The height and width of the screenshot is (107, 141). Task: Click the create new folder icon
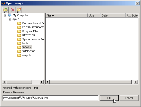point(19,10)
